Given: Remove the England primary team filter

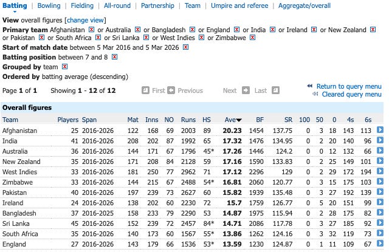Looking at the screenshot, I should click(236, 30).
